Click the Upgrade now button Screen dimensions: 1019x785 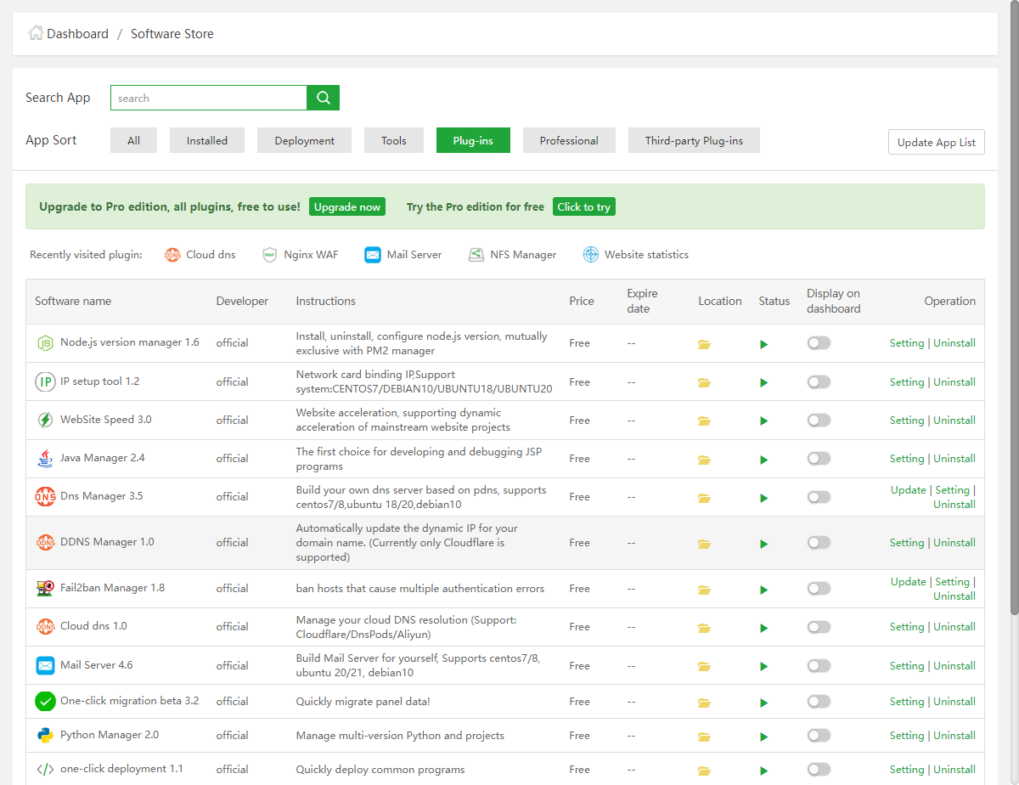click(346, 207)
